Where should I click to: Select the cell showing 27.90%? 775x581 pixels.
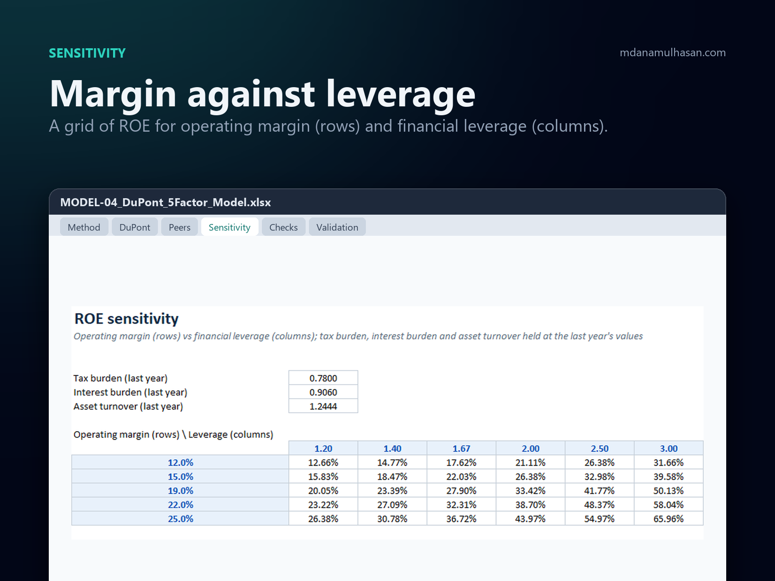pos(461,491)
